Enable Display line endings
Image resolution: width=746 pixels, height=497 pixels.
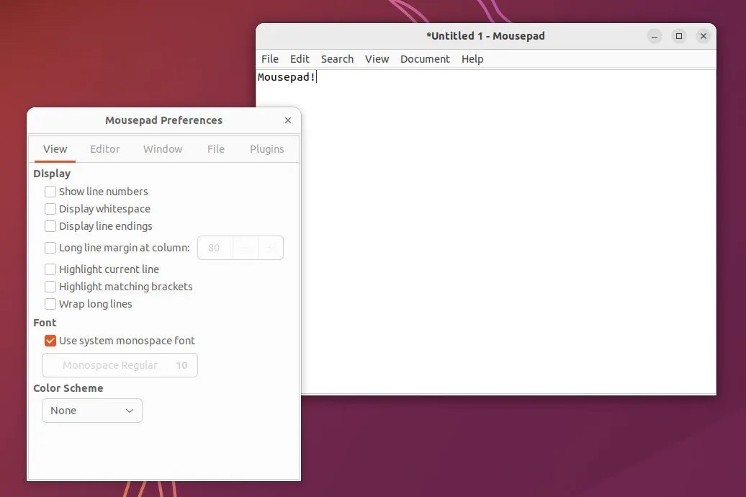coord(50,226)
